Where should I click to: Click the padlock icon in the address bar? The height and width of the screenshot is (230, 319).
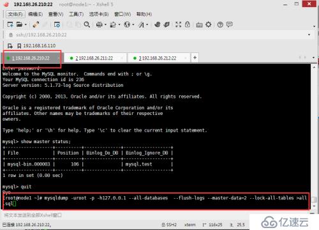click(11, 34)
